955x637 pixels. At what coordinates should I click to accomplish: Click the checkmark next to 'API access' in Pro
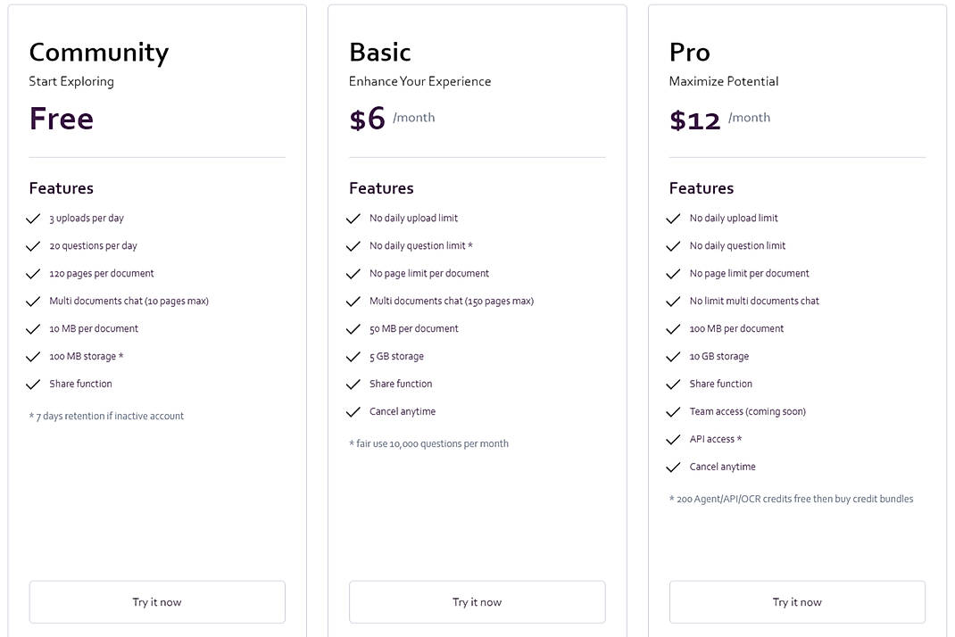tap(673, 439)
